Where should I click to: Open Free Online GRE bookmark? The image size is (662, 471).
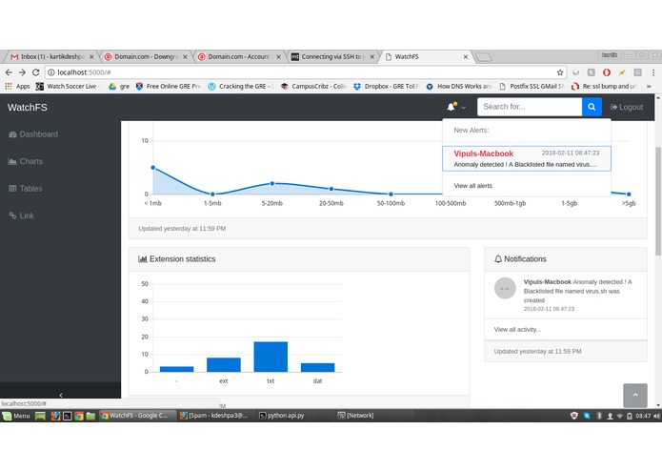168,86
